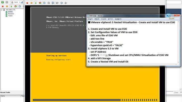The height and width of the screenshot is (102, 182).
Task: Click the green Power On icon in the console window
Action: [36, 3]
